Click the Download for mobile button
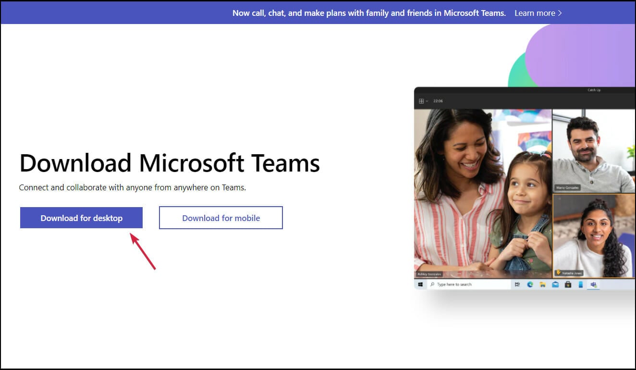636x370 pixels. (220, 218)
